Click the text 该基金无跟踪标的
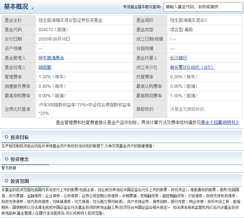The width and height of the screenshot is (244, 218). coord(187,109)
